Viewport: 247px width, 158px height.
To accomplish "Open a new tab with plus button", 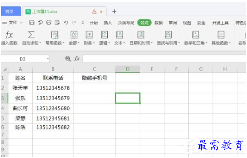I will 115,11.
